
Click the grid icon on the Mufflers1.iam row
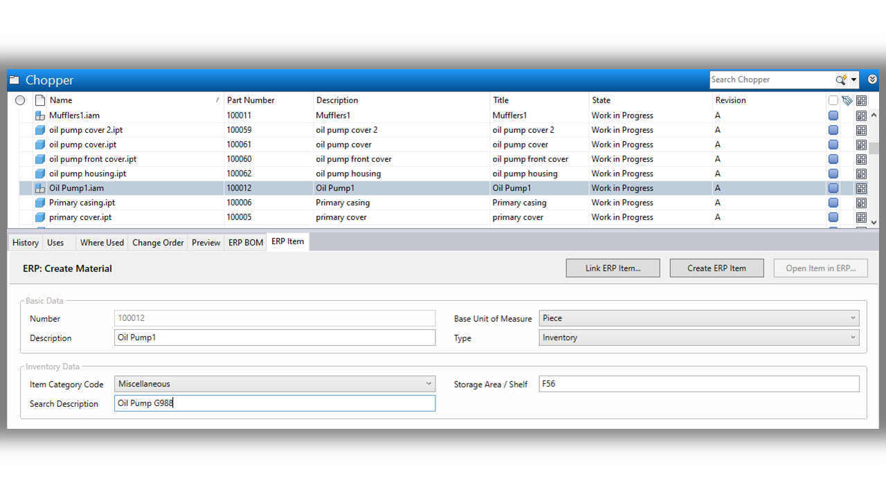pos(861,116)
